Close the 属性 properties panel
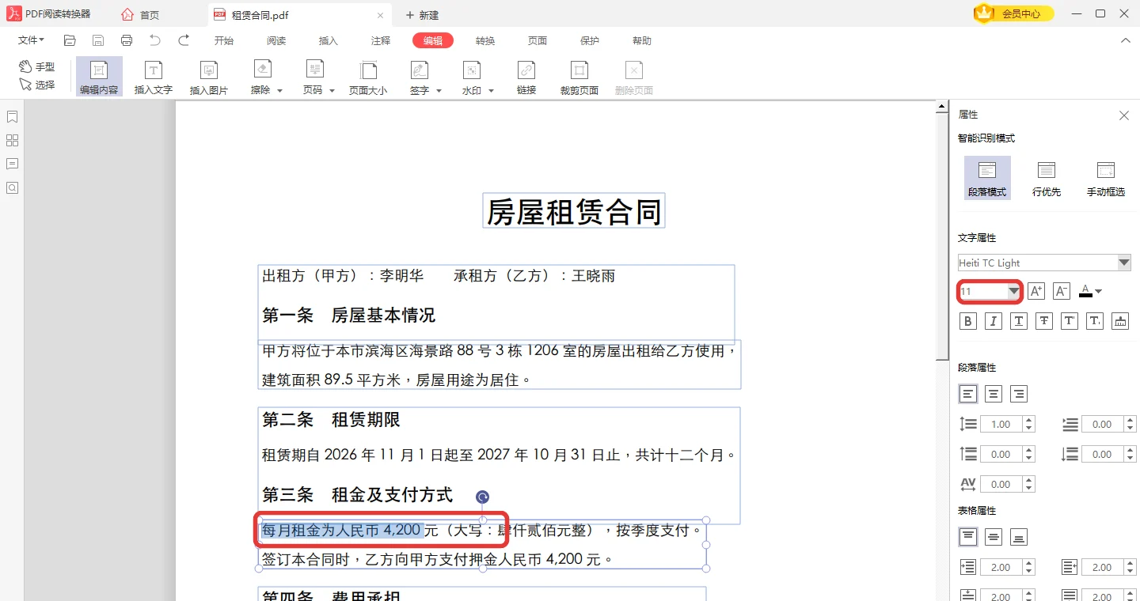The image size is (1140, 601). [1123, 115]
